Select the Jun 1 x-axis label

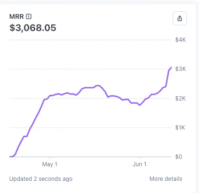coord(140,164)
